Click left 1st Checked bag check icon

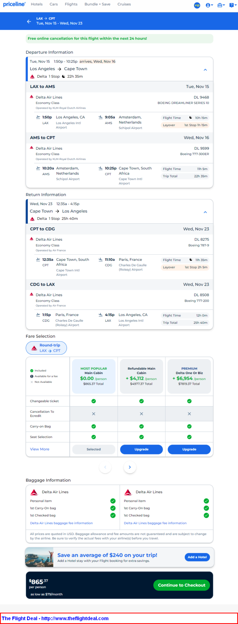(113, 515)
